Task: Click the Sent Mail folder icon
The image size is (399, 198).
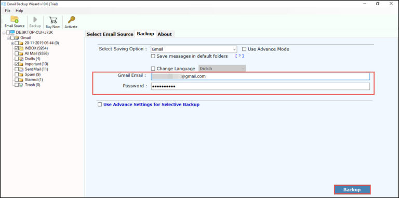Action: (x=21, y=69)
